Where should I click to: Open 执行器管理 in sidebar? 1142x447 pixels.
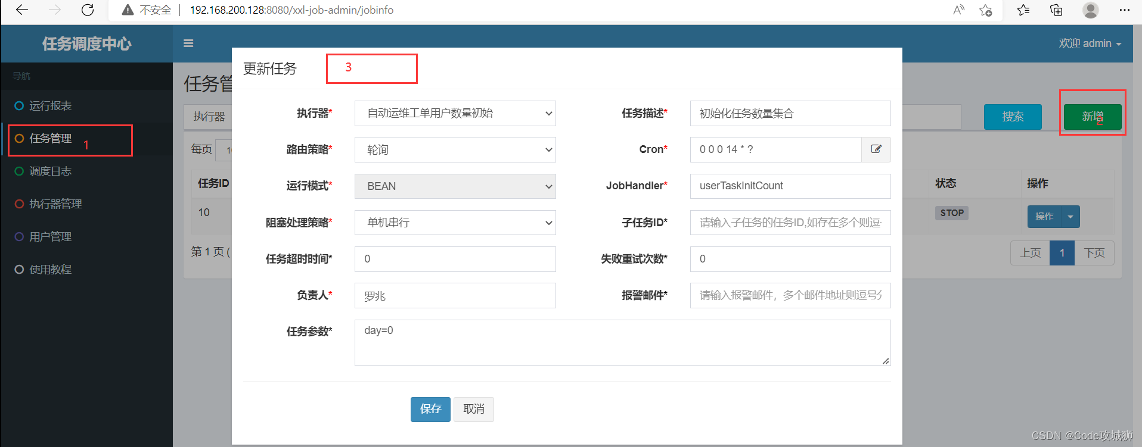tap(87, 204)
